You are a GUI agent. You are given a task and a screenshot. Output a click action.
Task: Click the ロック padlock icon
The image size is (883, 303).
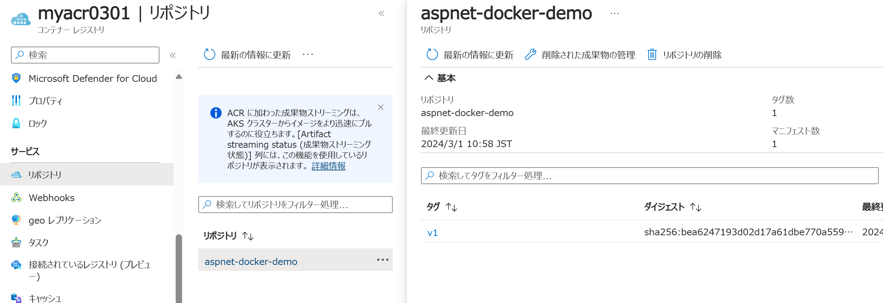[16, 123]
